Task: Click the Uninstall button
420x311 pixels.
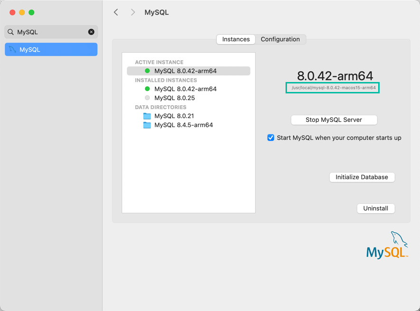Action: (375, 209)
